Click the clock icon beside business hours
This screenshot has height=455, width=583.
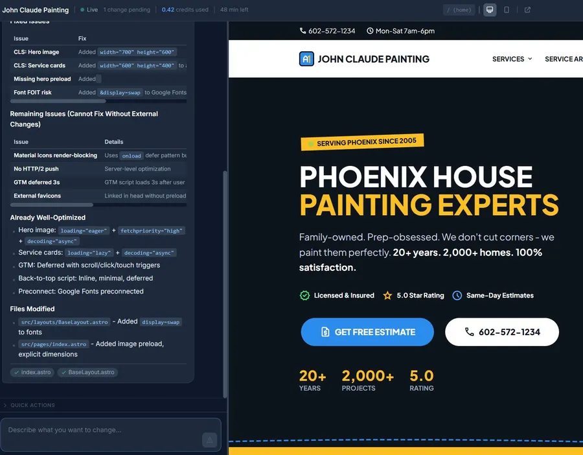coord(370,31)
